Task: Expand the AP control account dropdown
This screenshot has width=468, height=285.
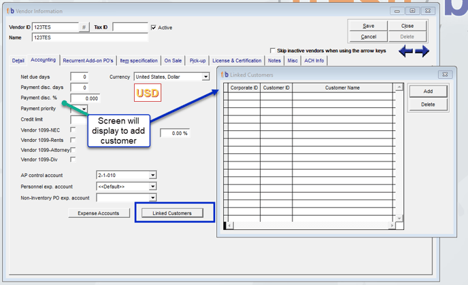Action: [x=152, y=175]
